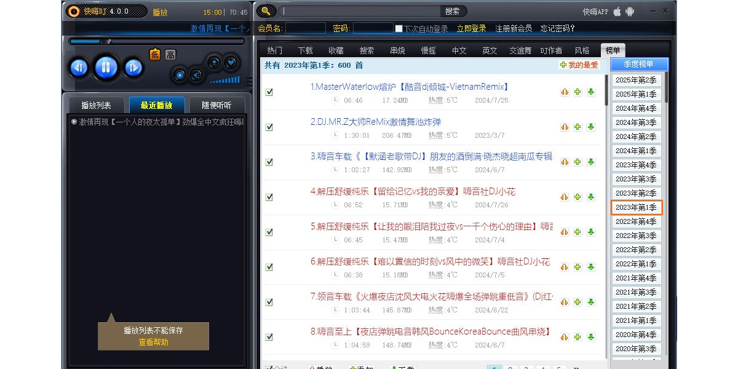Select 2021年第2季 from the quarter list
Viewport: 738px width, 369px height.
tap(637, 306)
